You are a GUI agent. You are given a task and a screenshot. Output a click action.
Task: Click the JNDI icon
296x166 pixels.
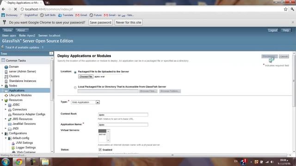[10, 129]
